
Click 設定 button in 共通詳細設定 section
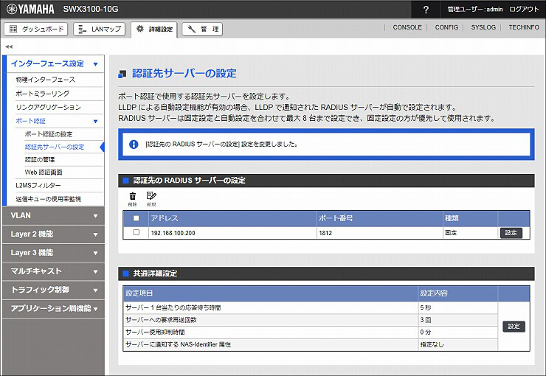[514, 327]
